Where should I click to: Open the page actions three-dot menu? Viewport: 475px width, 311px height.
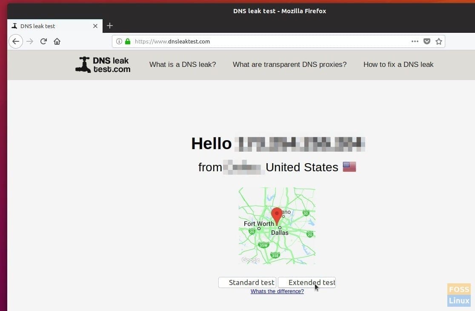coord(415,41)
